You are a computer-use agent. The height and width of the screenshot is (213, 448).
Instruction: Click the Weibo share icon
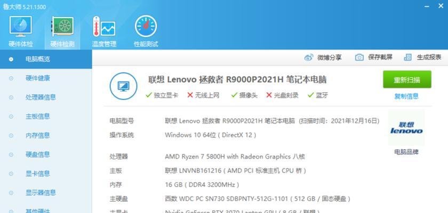coord(309,58)
